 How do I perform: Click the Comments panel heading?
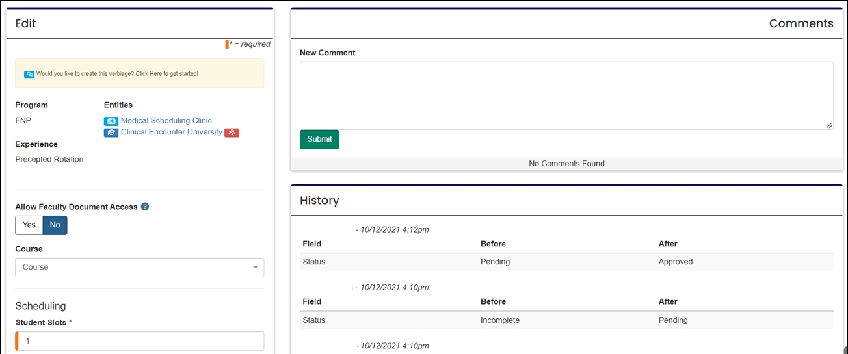click(801, 23)
